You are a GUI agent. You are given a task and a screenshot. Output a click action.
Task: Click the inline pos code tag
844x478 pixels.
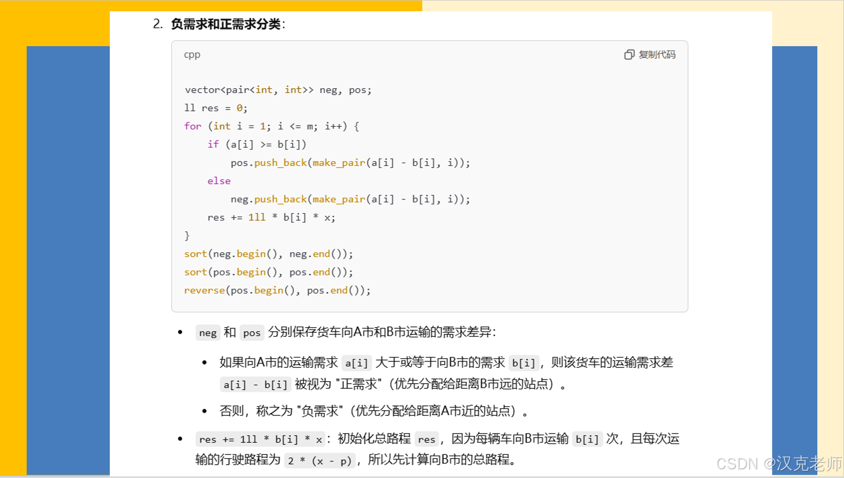click(x=252, y=333)
